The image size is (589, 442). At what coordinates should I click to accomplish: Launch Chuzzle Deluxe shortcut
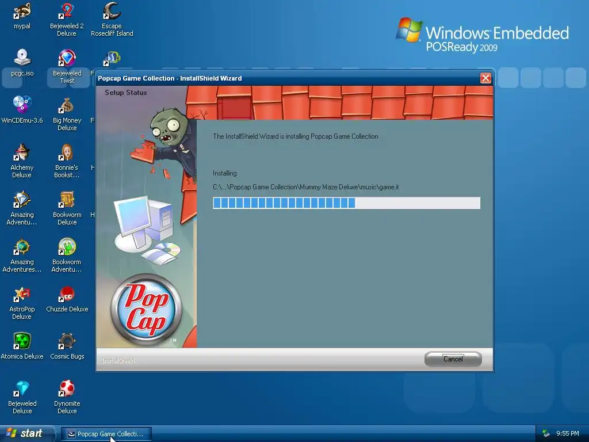67,299
